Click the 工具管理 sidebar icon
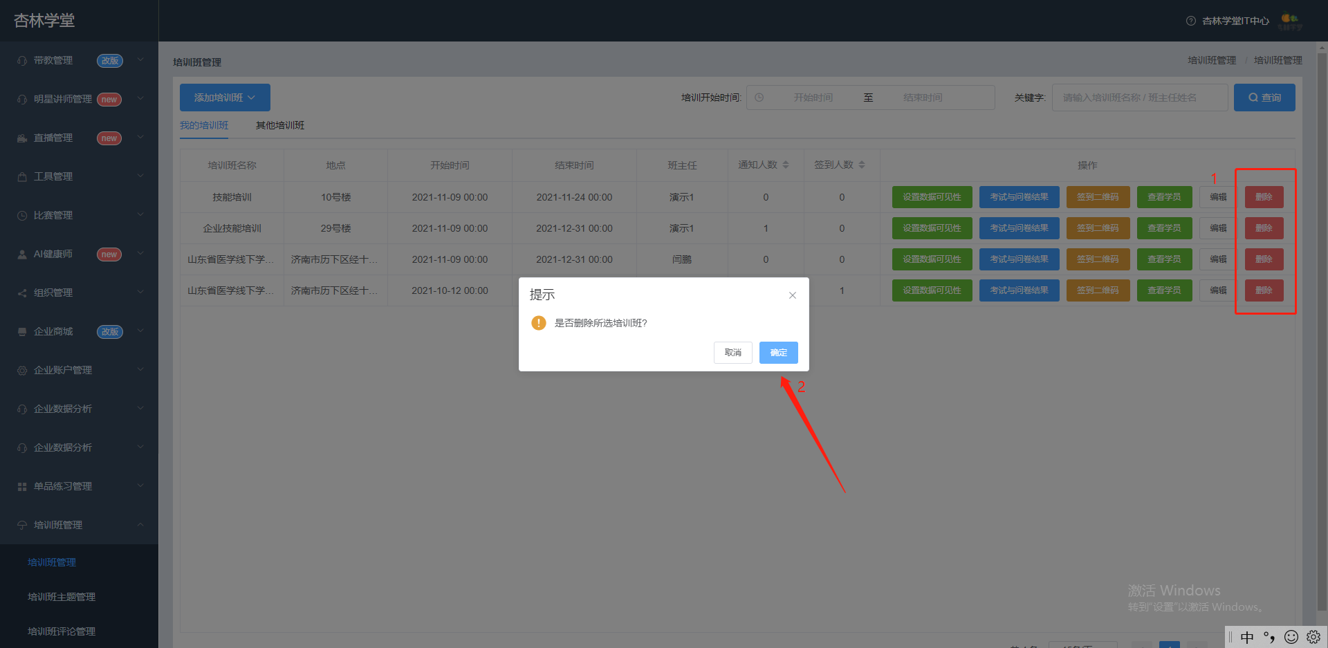Image resolution: width=1328 pixels, height=648 pixels. click(22, 177)
